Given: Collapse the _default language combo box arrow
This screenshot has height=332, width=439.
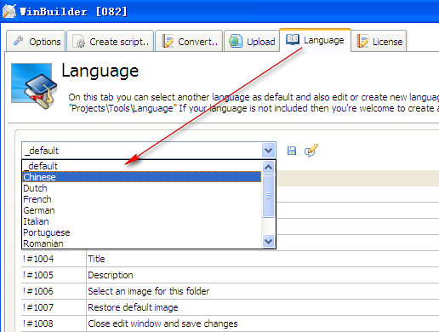Looking at the screenshot, I should tap(268, 151).
